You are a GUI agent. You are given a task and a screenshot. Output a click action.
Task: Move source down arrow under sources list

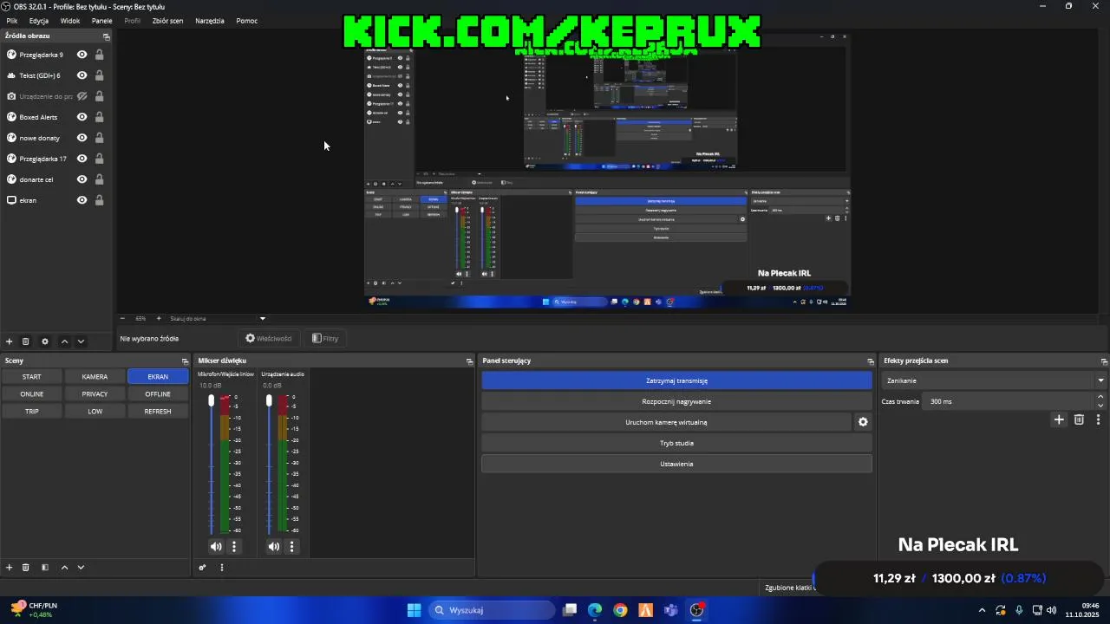point(81,341)
